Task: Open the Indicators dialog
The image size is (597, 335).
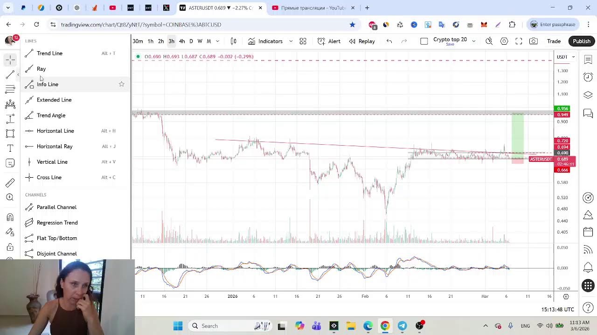Action: pos(265,41)
